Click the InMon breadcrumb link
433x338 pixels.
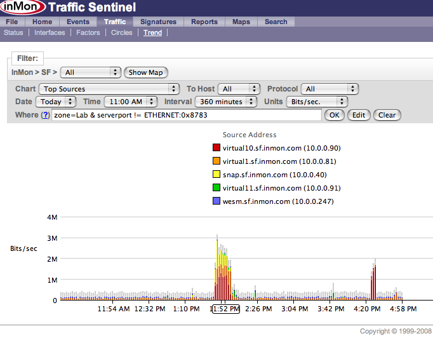pyautogui.click(x=22, y=72)
